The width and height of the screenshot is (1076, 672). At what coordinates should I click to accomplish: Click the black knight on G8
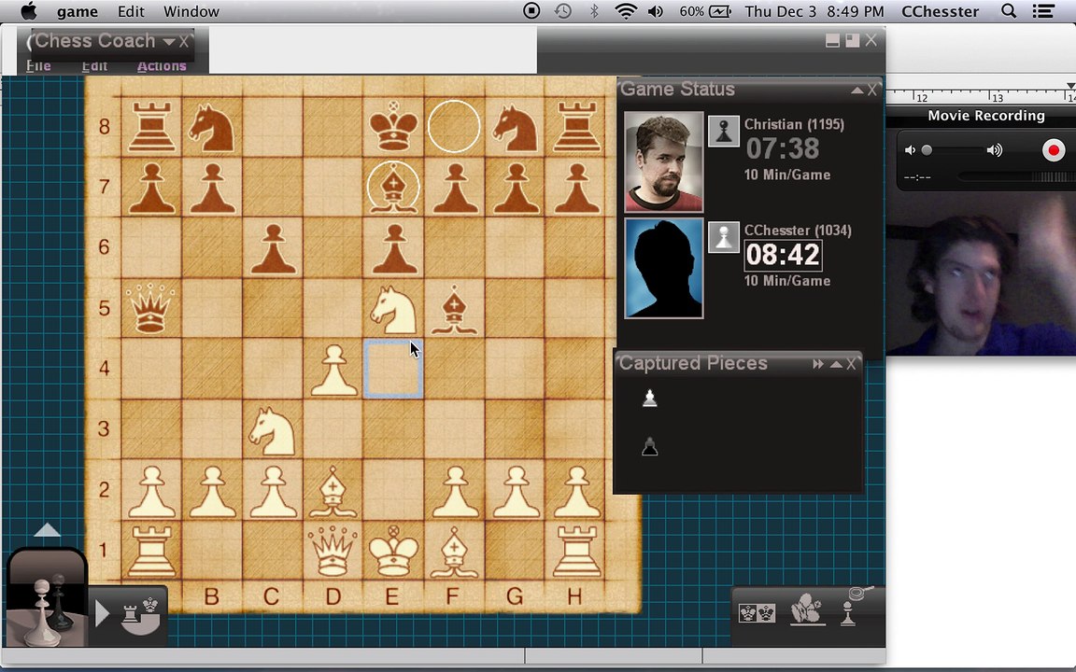pos(516,128)
